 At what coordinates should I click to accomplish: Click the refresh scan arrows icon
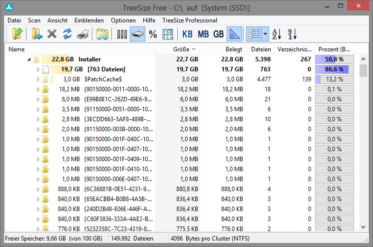coord(67,34)
